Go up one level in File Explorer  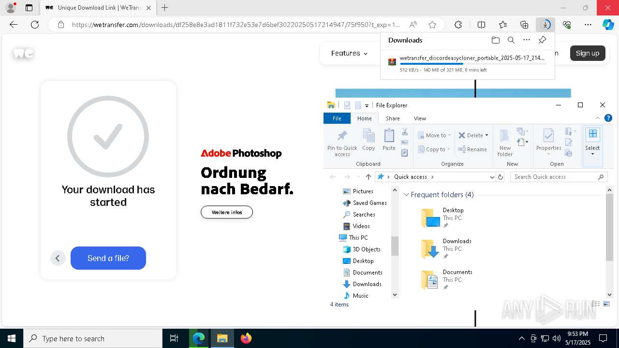pos(368,177)
